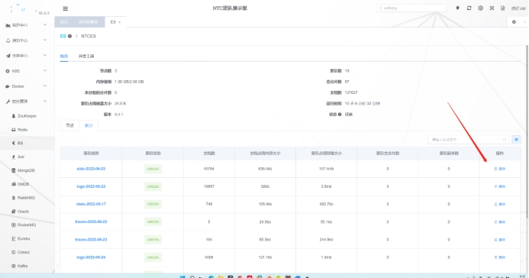Click the NTCES breadcrumb text
Viewport: 529px width, 278px height.
[89, 36]
